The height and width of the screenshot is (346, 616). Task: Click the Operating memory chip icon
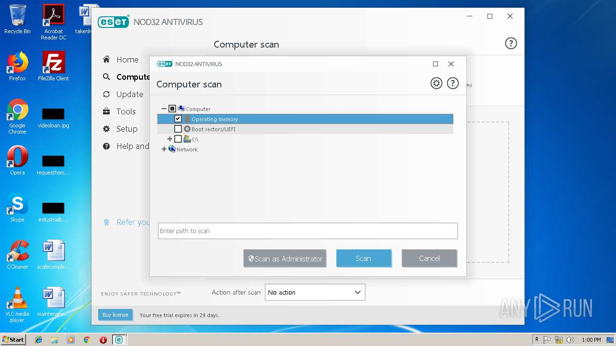point(187,119)
